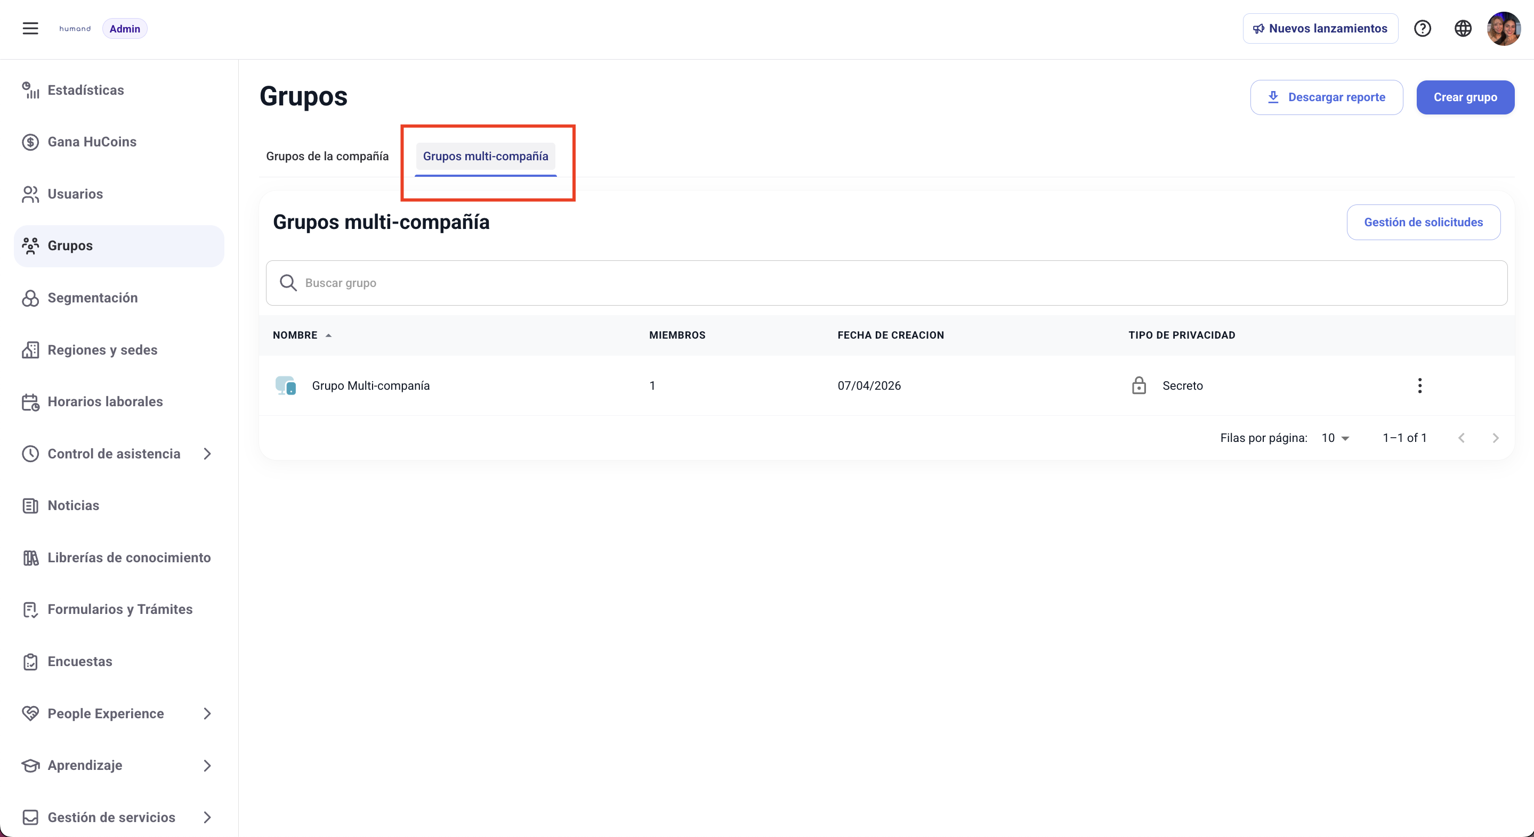This screenshot has width=1534, height=837.
Task: Select the Grupos multi-compañía tab
Action: click(x=486, y=156)
